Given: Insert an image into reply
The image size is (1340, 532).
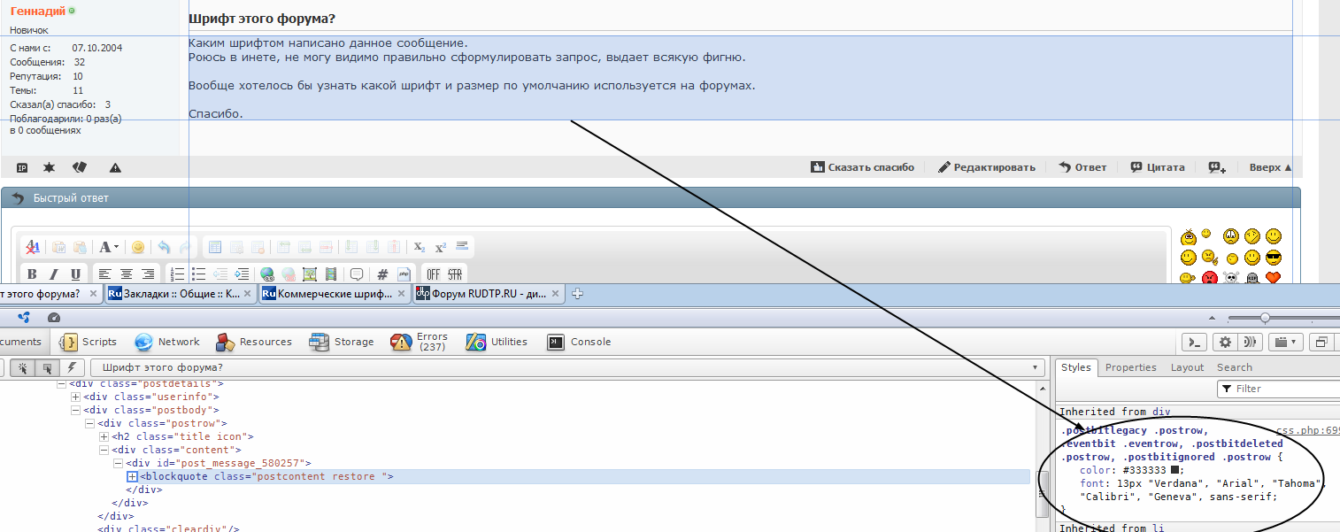Looking at the screenshot, I should coord(310,274).
